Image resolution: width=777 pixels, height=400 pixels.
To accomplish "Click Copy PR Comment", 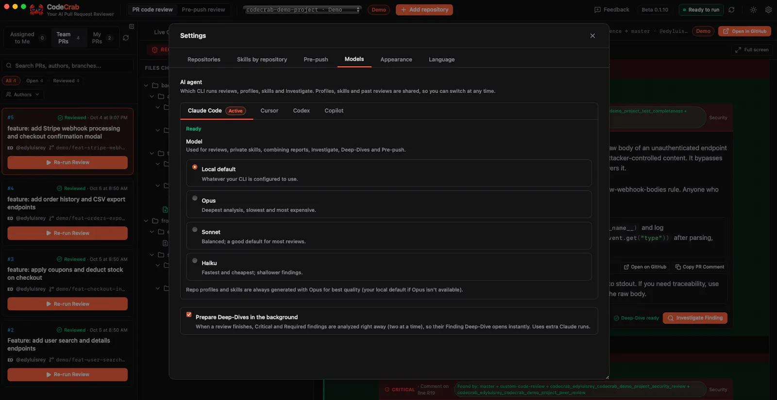I will 699,267.
